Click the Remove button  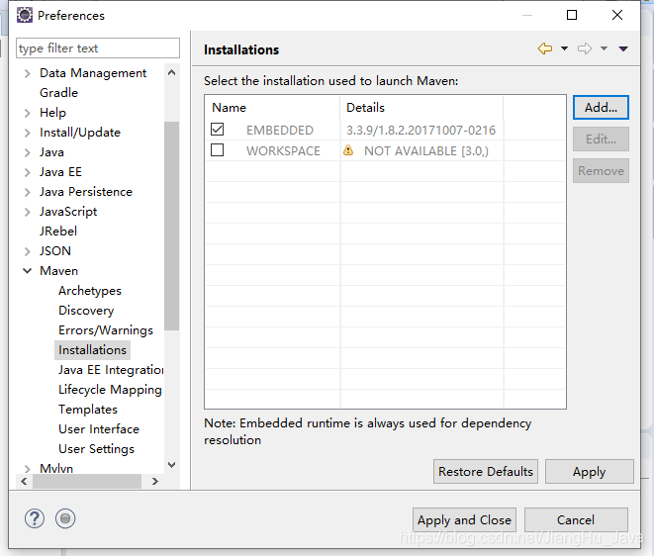point(601,170)
